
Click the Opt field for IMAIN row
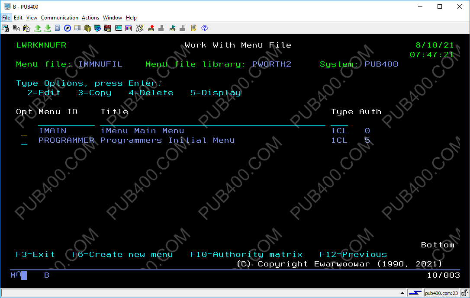click(24, 131)
